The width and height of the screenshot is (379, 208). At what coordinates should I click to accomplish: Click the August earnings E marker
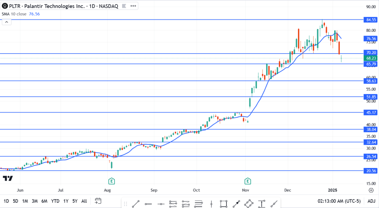point(111,181)
